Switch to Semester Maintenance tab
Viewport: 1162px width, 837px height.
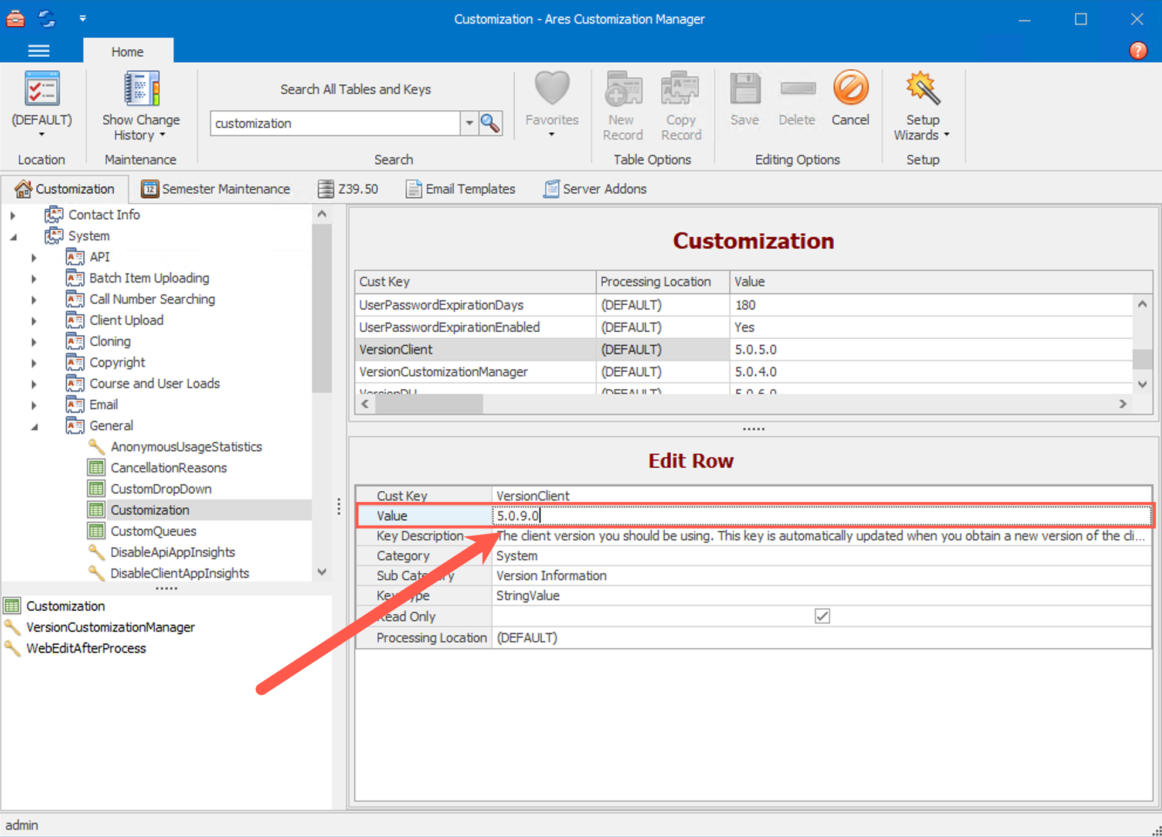click(x=216, y=189)
